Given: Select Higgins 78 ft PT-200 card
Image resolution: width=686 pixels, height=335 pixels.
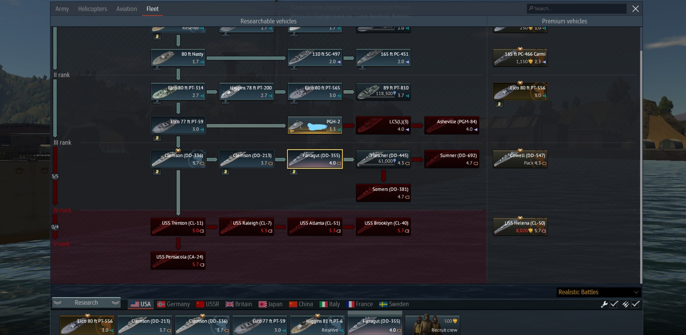Looking at the screenshot, I should [247, 91].
